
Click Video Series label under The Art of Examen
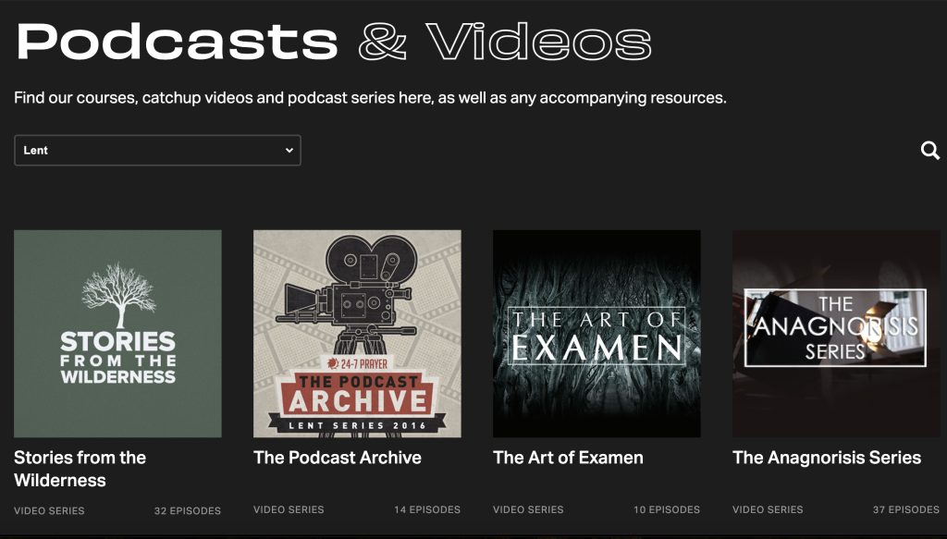tap(528, 510)
